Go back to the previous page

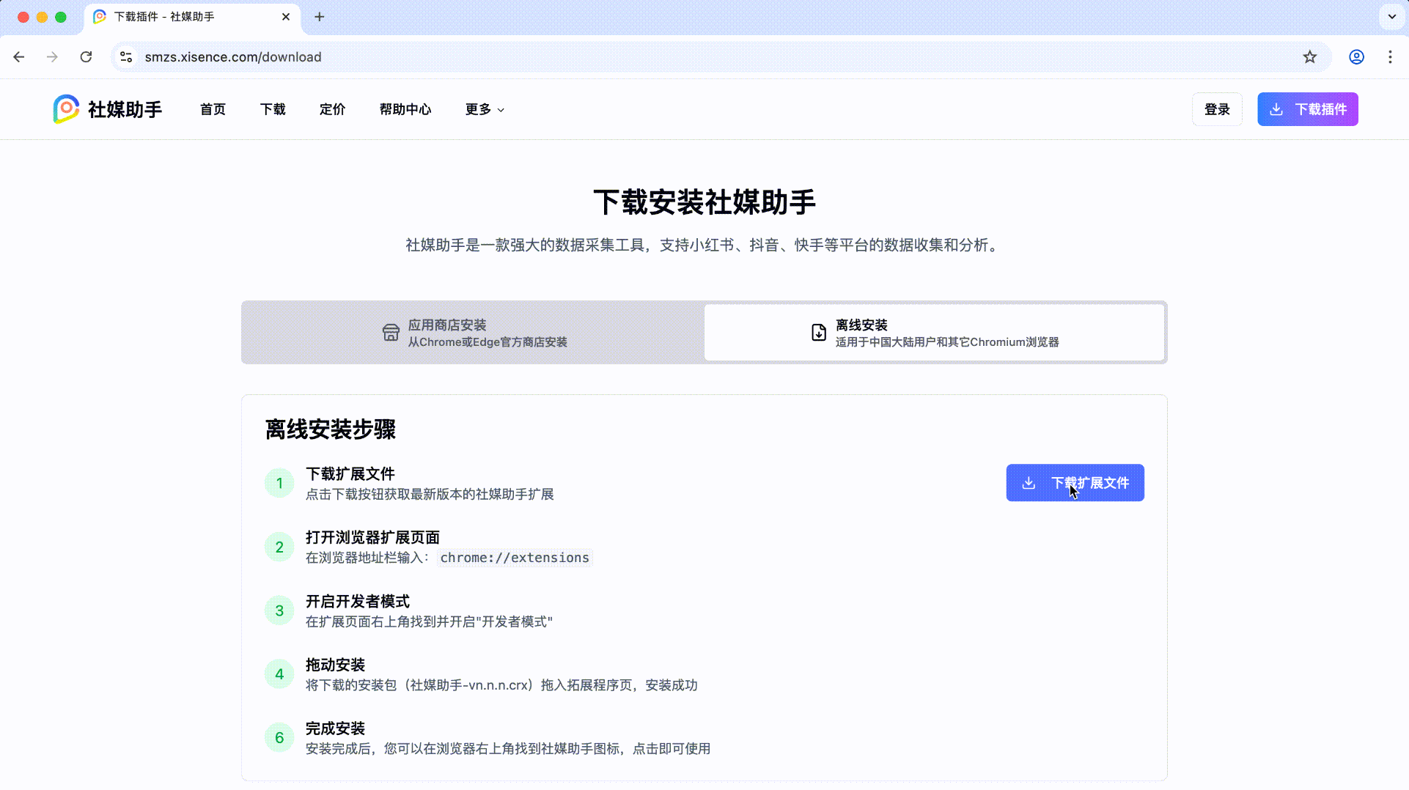pyautogui.click(x=19, y=57)
